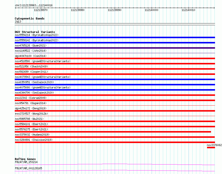Click the Cytogenetic Bands track title
Viewport: 222px width, 174px height.
(30, 18)
